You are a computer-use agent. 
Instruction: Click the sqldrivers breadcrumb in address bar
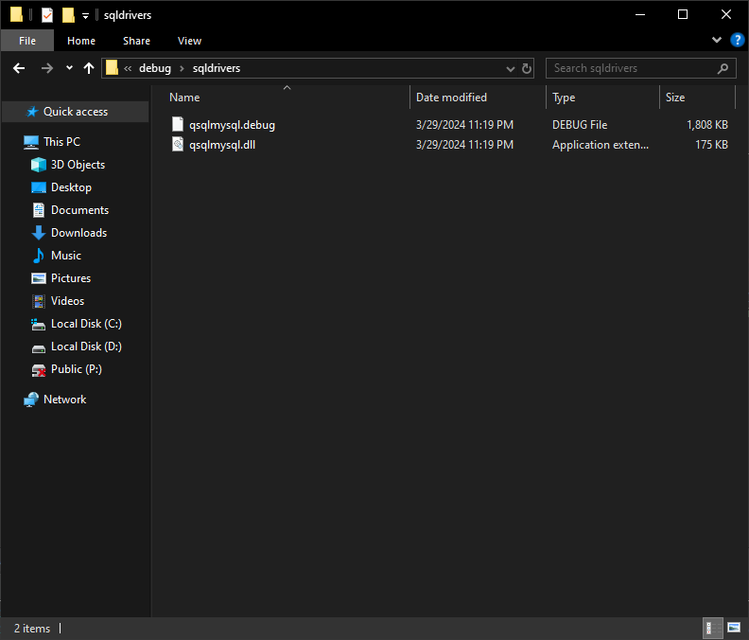[217, 68]
